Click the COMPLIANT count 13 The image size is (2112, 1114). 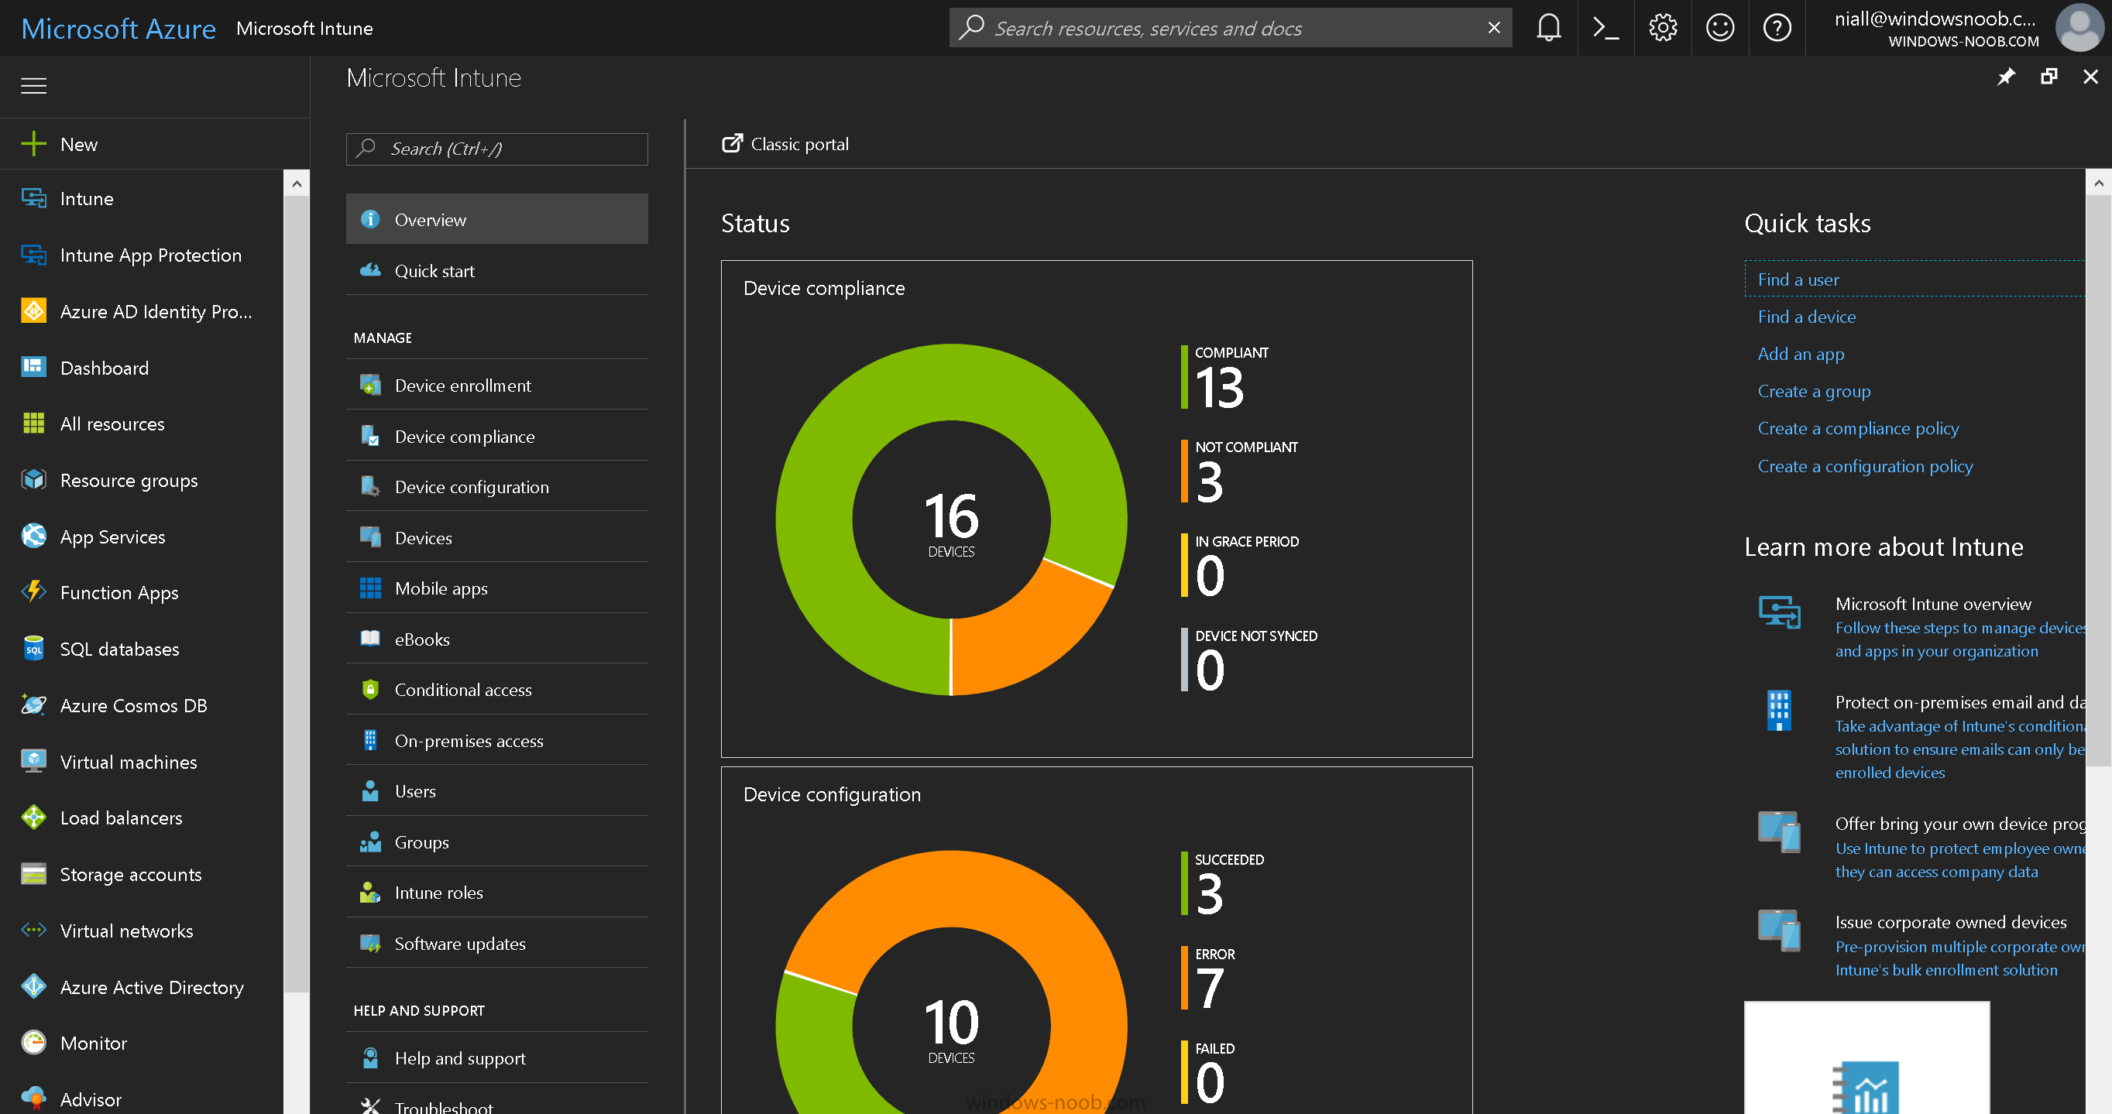(1219, 387)
